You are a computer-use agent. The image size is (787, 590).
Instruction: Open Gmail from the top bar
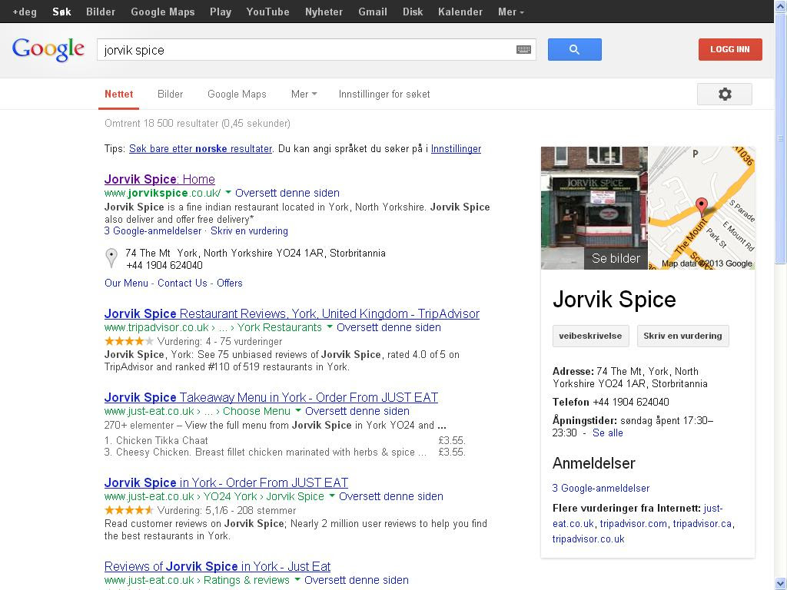[x=373, y=12]
